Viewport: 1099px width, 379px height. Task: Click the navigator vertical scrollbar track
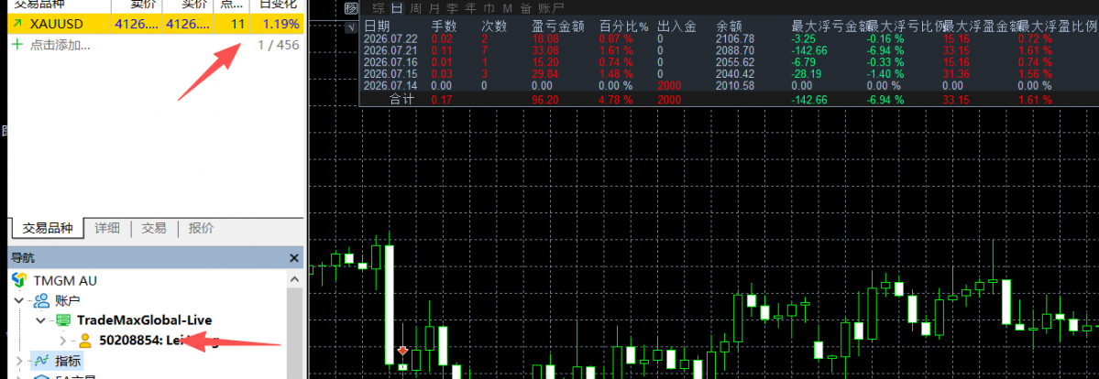coord(293,332)
